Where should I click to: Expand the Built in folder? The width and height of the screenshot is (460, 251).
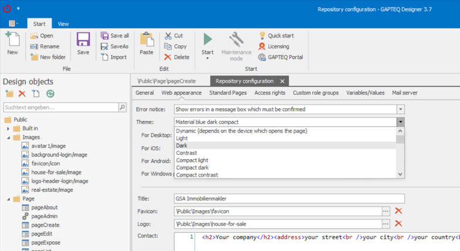9,129
